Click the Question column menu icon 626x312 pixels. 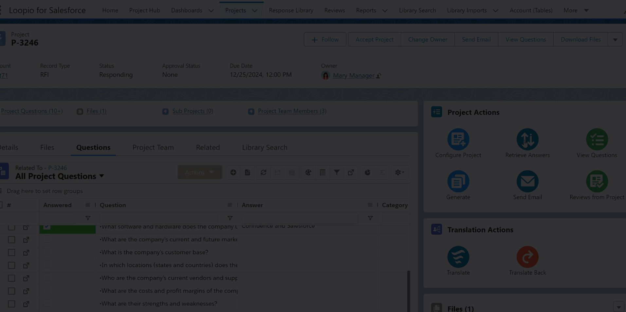[x=230, y=205]
